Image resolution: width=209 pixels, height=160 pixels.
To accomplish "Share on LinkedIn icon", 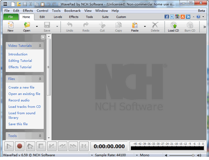I will (188, 17).
